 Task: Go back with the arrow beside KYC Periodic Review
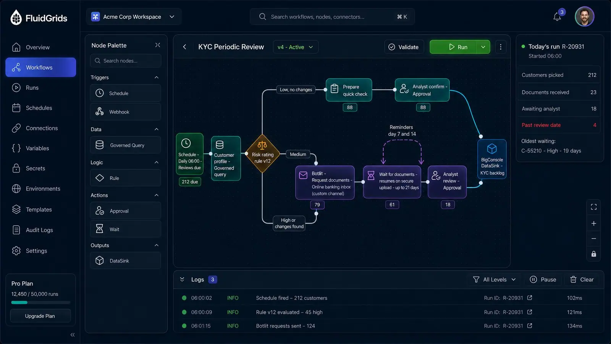coord(184,47)
